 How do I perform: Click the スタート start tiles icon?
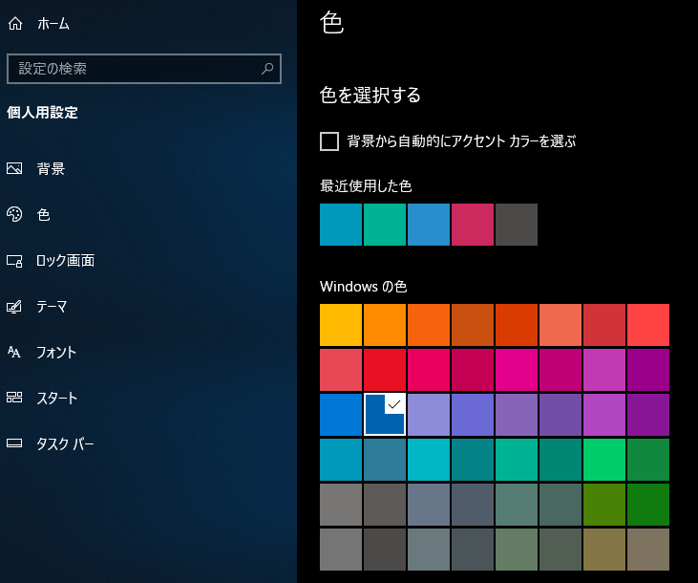14,398
